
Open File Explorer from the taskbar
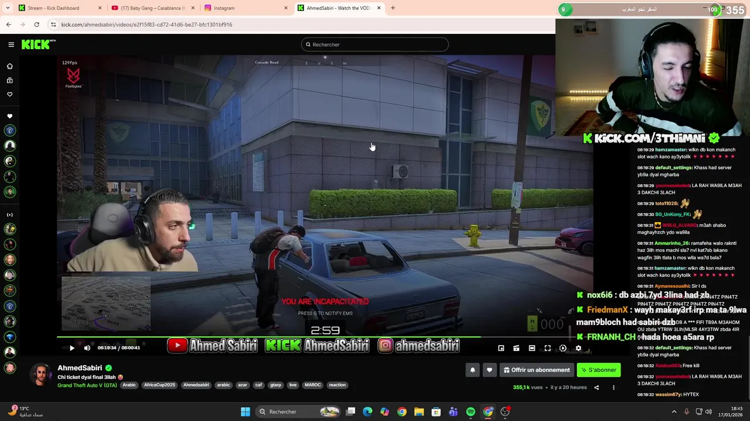coord(419,412)
